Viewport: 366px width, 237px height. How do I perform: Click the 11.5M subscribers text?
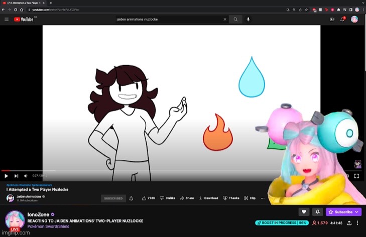click(x=27, y=200)
